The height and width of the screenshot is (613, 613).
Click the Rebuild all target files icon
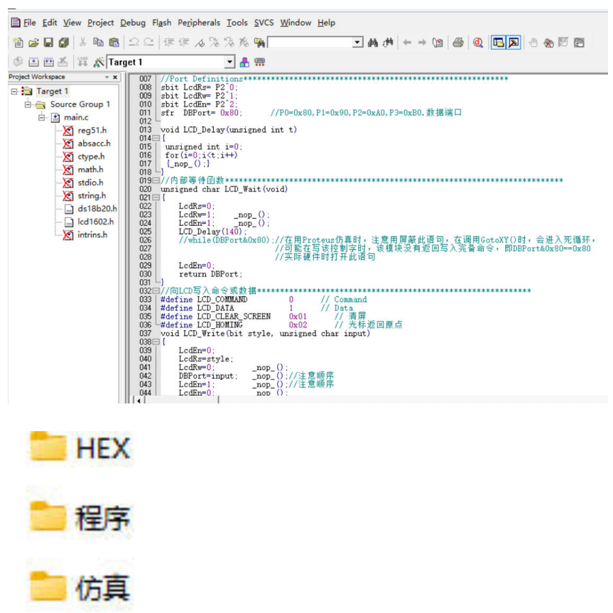tap(48, 63)
